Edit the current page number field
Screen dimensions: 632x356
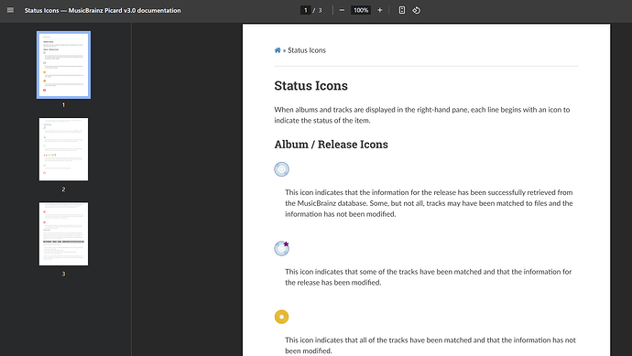pos(306,10)
